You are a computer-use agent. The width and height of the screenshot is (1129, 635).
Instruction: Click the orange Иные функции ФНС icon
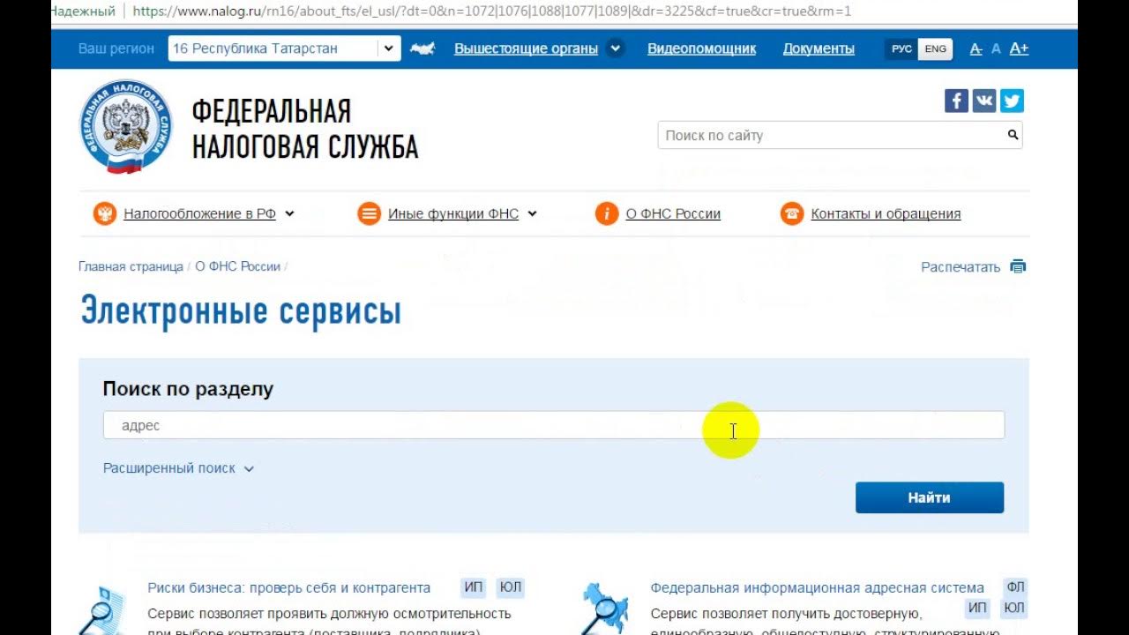tap(369, 213)
